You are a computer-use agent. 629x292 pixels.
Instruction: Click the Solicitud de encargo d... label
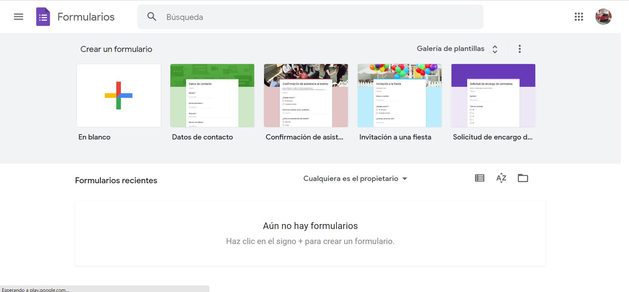pos(493,137)
